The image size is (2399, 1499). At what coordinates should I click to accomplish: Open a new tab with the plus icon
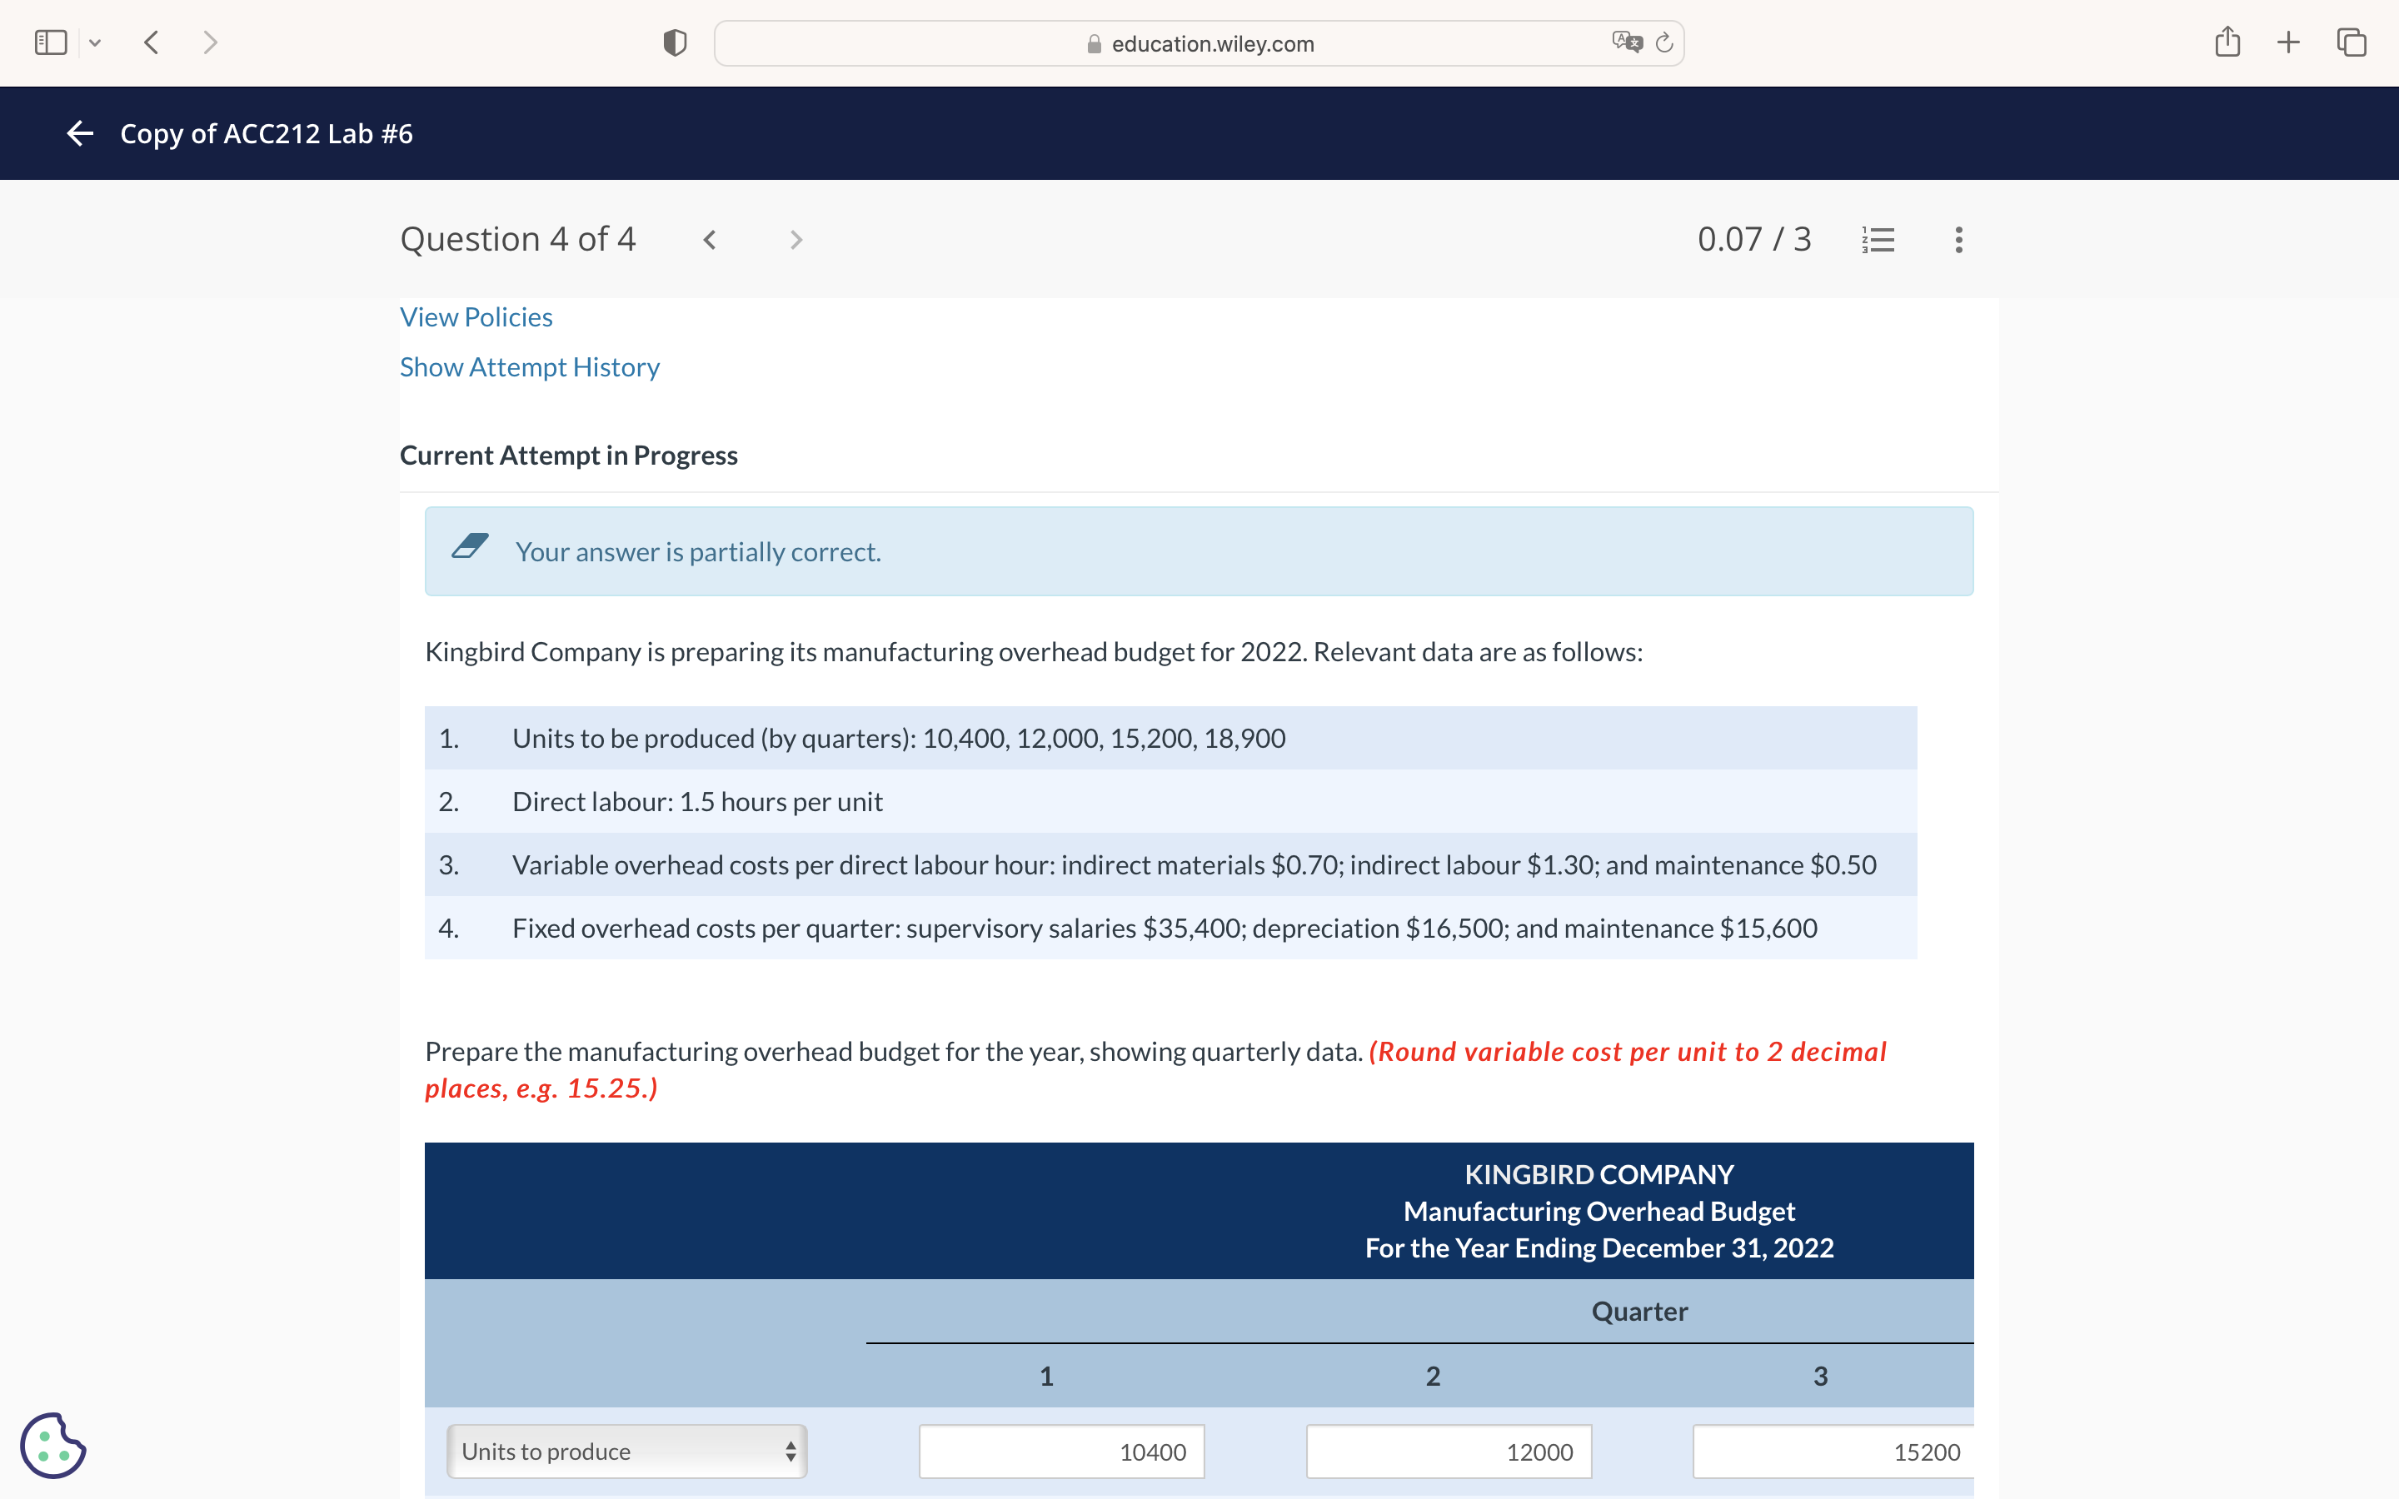2288,42
